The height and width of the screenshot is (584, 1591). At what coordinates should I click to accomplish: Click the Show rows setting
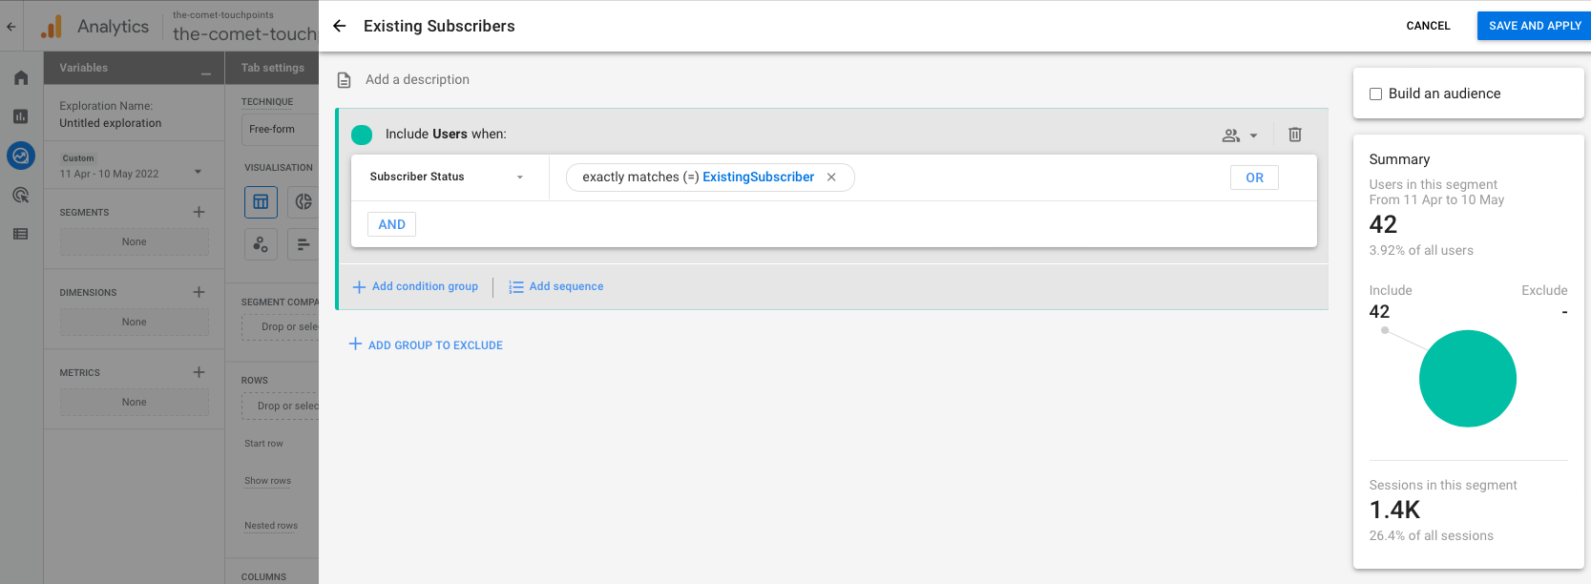267,481
